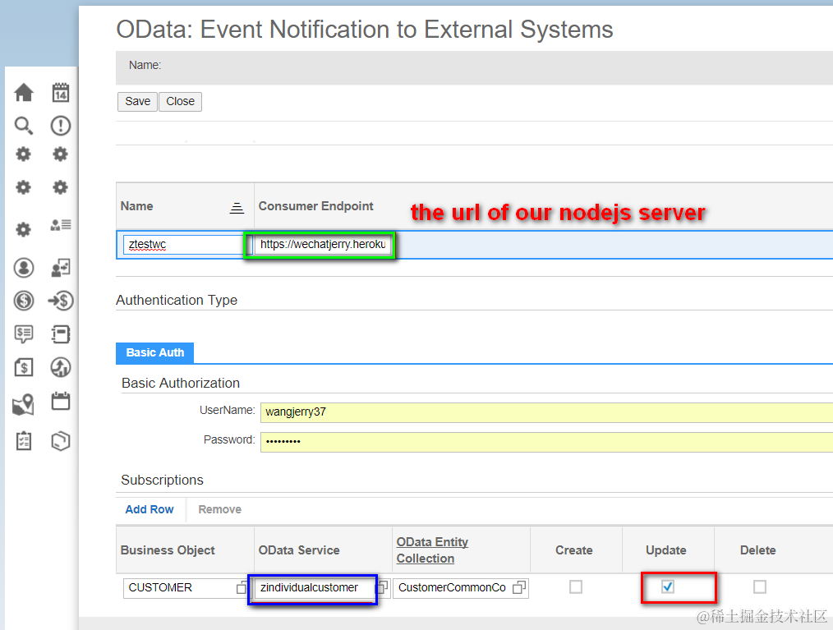Open value help for CustomerCommonCo field
This screenshot has width=833, height=630.
(x=519, y=587)
